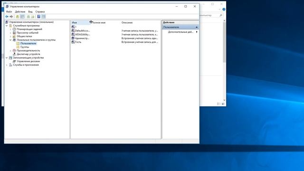The width and height of the screenshot is (304, 171).
Task: Select the DefaultAcco... user entry
Action: [82, 30]
